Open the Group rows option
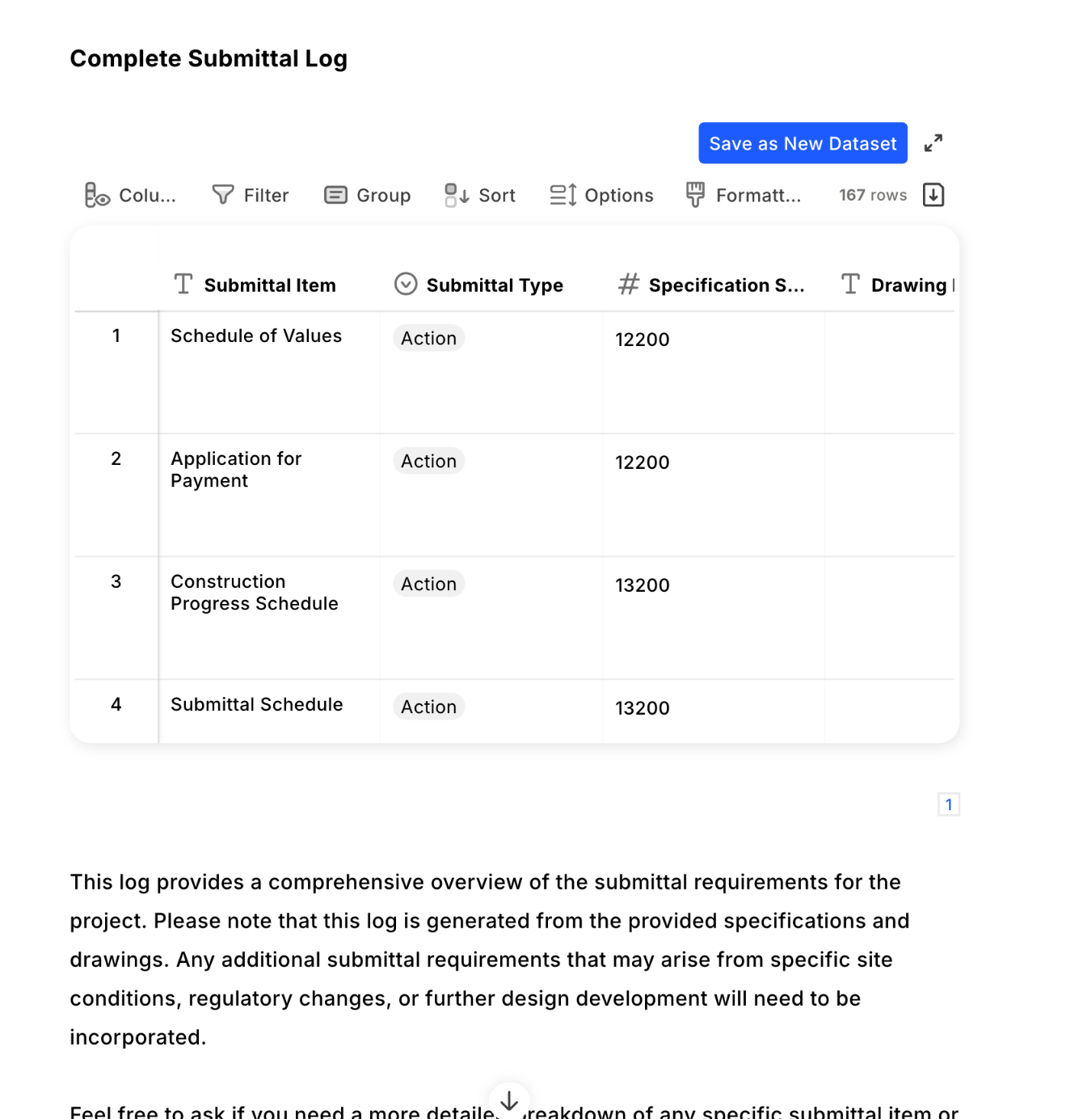Screen dimensions: 1083x1119 pyautogui.click(x=368, y=195)
